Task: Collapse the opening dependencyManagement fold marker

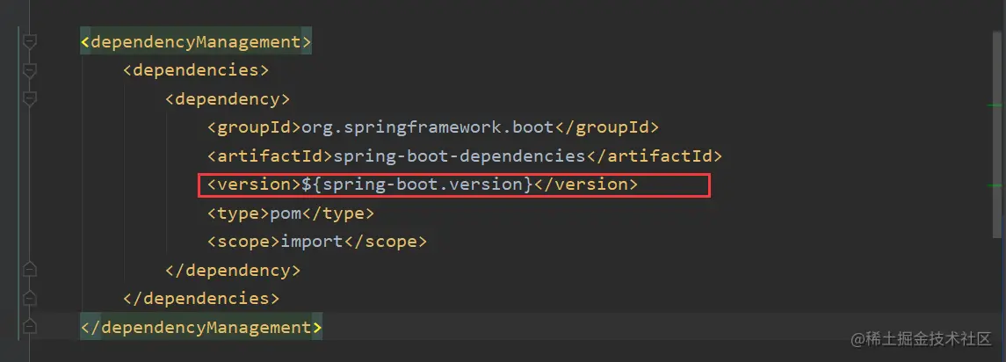Action: [29, 42]
